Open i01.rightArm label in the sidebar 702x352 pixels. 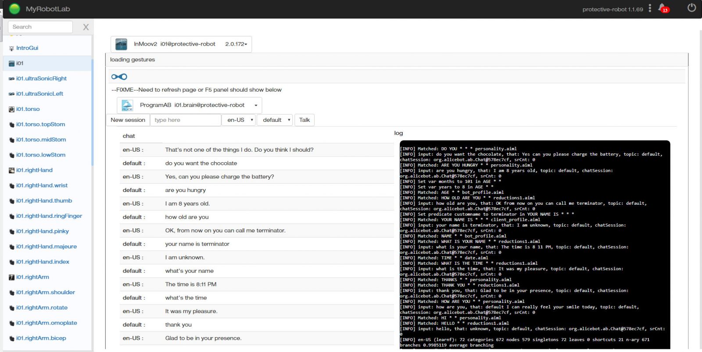pyautogui.click(x=32, y=277)
